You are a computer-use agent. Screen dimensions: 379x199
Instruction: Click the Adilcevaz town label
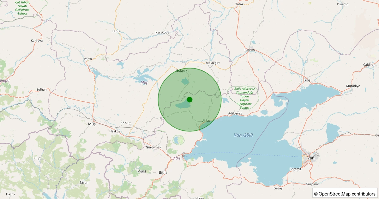pyautogui.click(x=235, y=113)
